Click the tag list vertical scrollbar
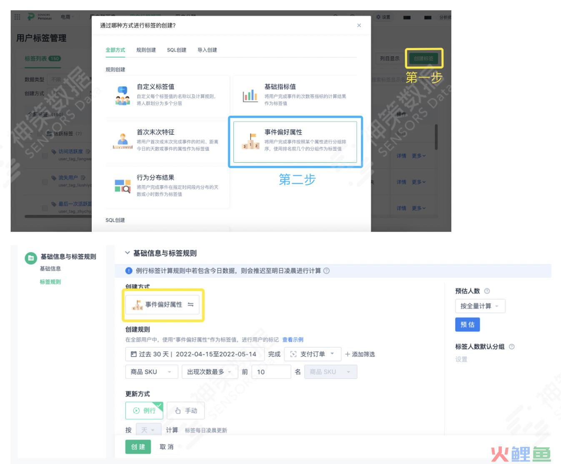The height and width of the screenshot is (464, 561). click(x=436, y=137)
